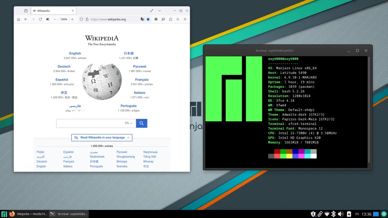Click 'Packages: 1039 (pacman)' terminal line
This screenshot has height=218, width=388.
click(x=291, y=87)
